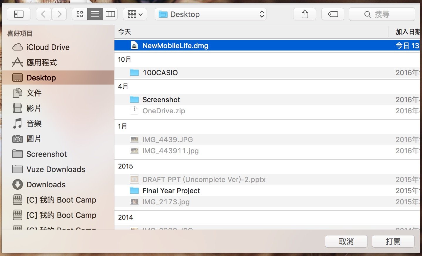The height and width of the screenshot is (256, 422).
Task: Select the 音樂 sidebar item
Action: pyautogui.click(x=34, y=124)
